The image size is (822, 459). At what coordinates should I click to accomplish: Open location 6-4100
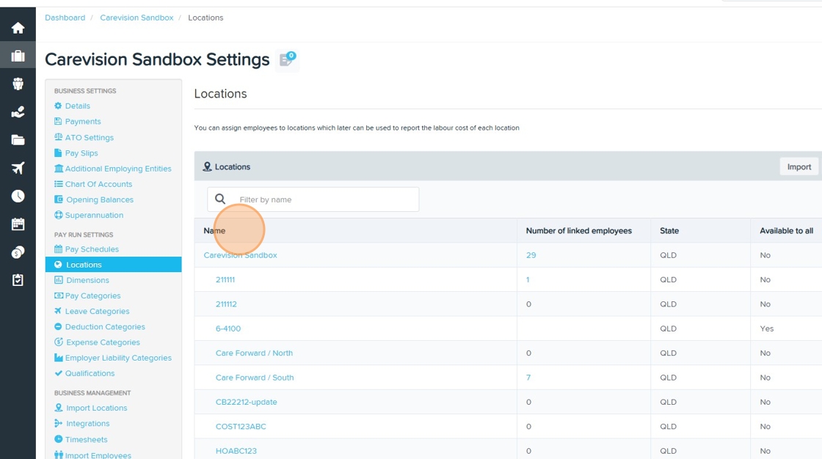[228, 328]
